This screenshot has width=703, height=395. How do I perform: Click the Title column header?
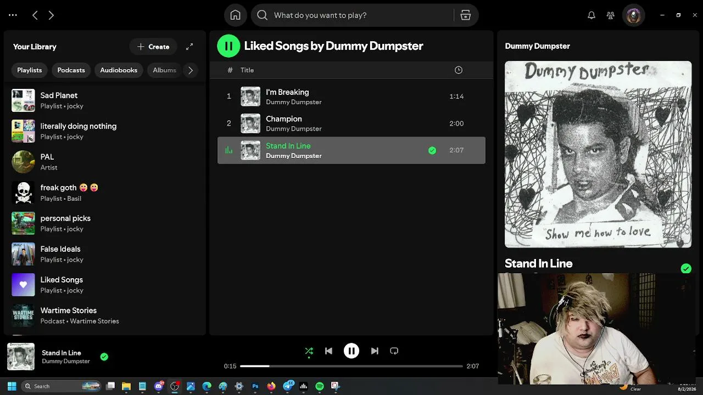coord(247,70)
